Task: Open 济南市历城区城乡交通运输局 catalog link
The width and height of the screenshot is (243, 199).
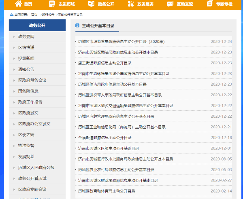Action: [x=126, y=106]
